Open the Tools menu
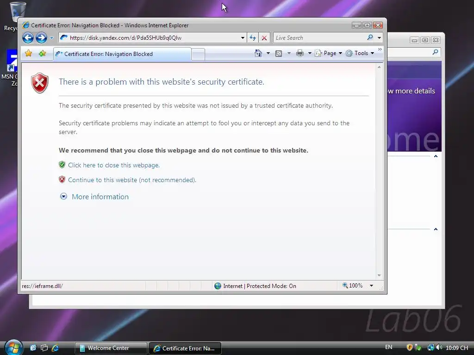The width and height of the screenshot is (474, 355). click(360, 53)
